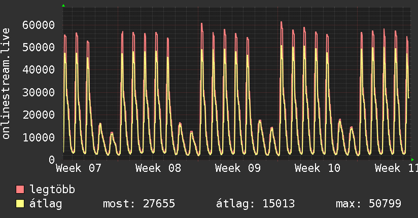This screenshot has height=218, width=418.
Task: Click the 50000 y-axis label
Action: (39, 48)
